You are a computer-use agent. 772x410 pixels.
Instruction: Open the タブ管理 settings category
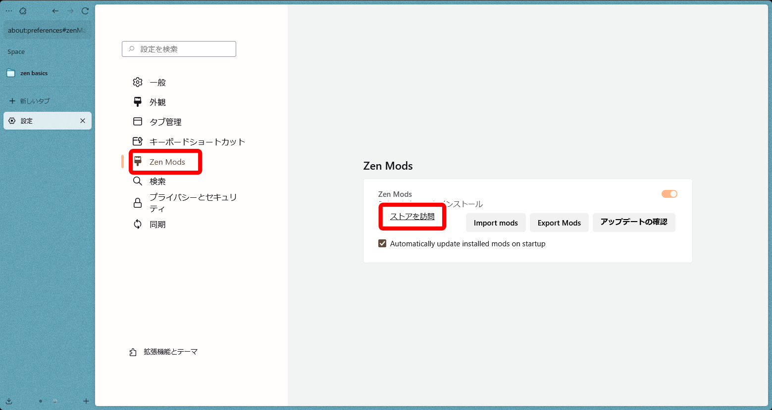pyautogui.click(x=157, y=122)
